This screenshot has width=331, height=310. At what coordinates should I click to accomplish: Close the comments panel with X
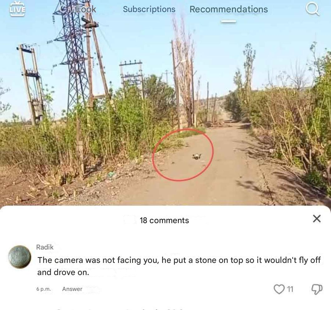point(317,219)
